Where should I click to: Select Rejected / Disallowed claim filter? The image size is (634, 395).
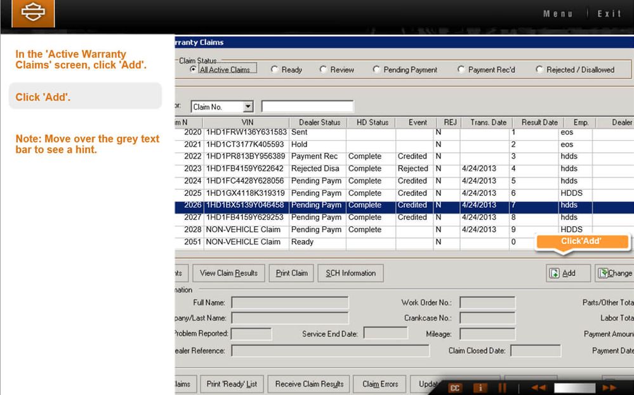click(x=540, y=70)
